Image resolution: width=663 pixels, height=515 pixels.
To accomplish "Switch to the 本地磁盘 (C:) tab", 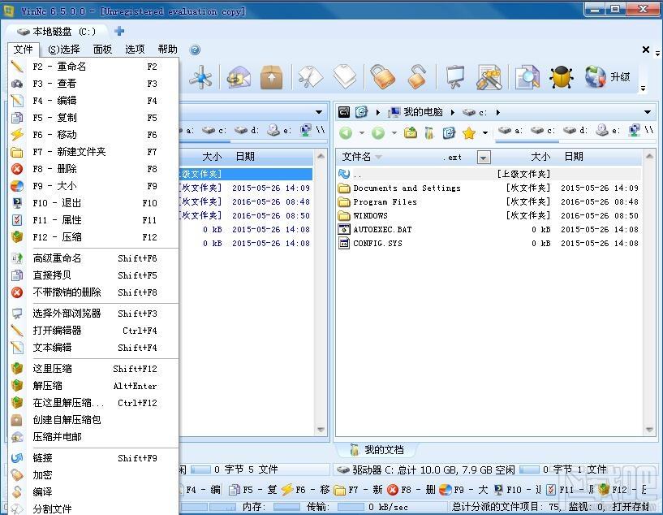I will point(57,32).
